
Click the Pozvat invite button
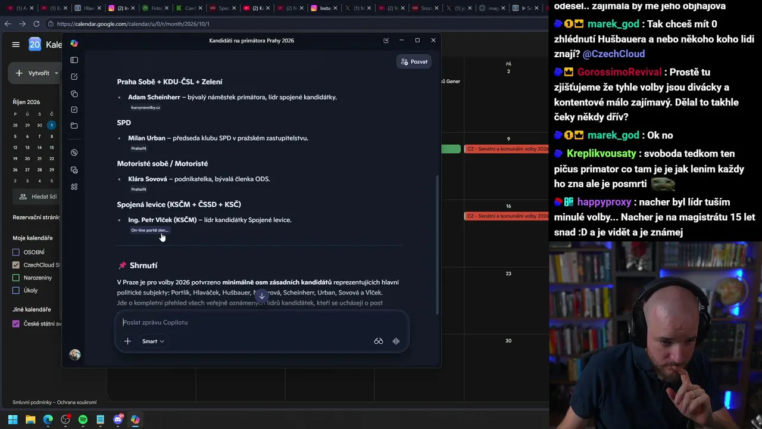(x=414, y=61)
